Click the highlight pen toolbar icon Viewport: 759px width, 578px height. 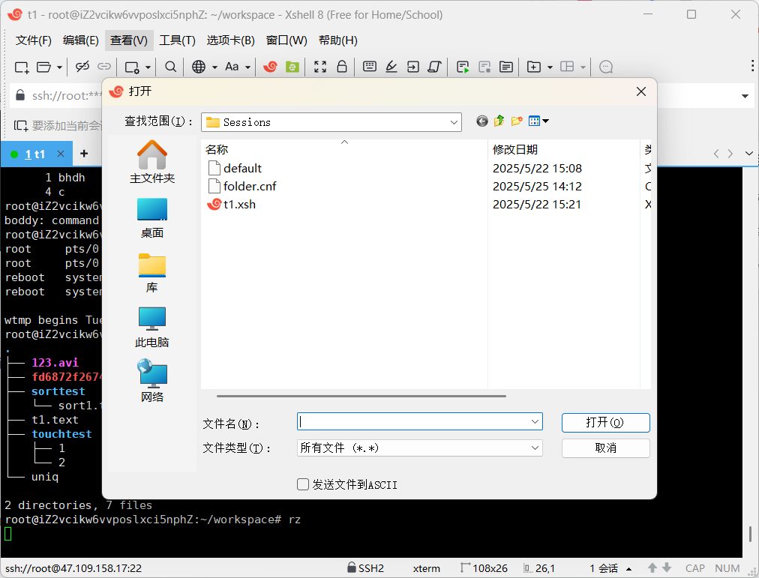(391, 67)
